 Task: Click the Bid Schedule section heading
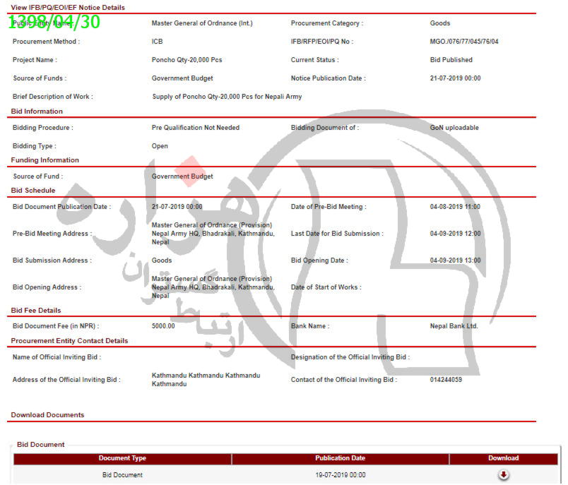(x=32, y=191)
